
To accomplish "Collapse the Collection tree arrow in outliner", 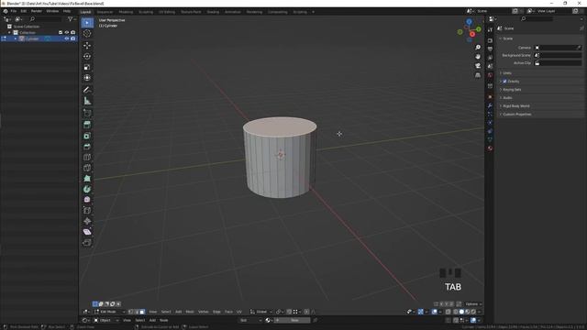I will 9,33.
